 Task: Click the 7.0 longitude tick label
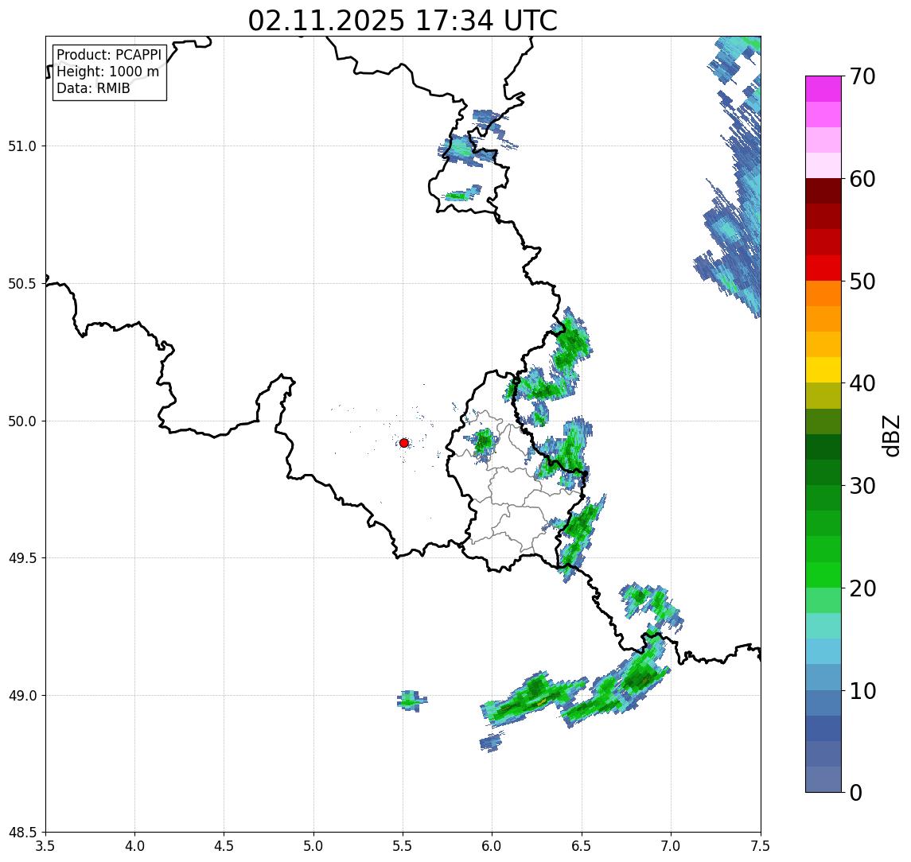pyautogui.click(x=671, y=845)
